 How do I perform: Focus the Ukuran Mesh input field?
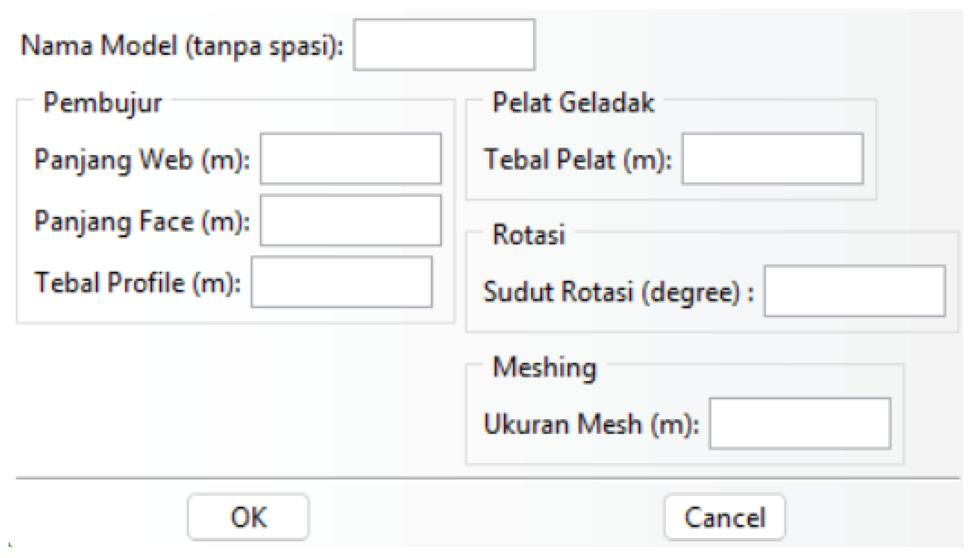(x=800, y=424)
